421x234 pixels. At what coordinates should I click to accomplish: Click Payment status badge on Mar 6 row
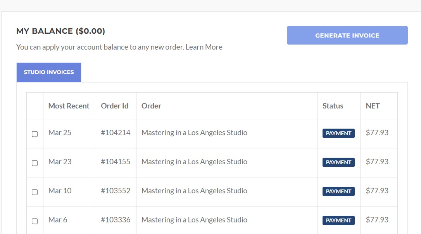pos(338,220)
